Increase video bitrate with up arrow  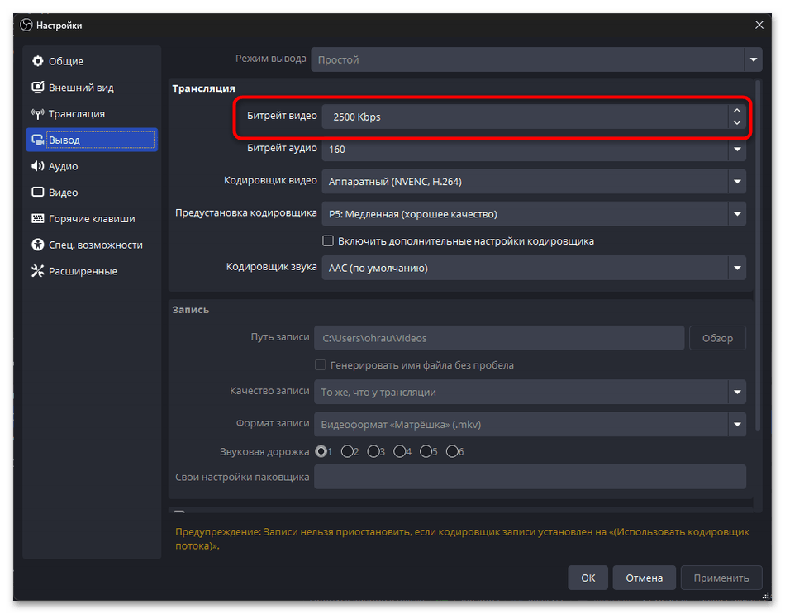737,111
